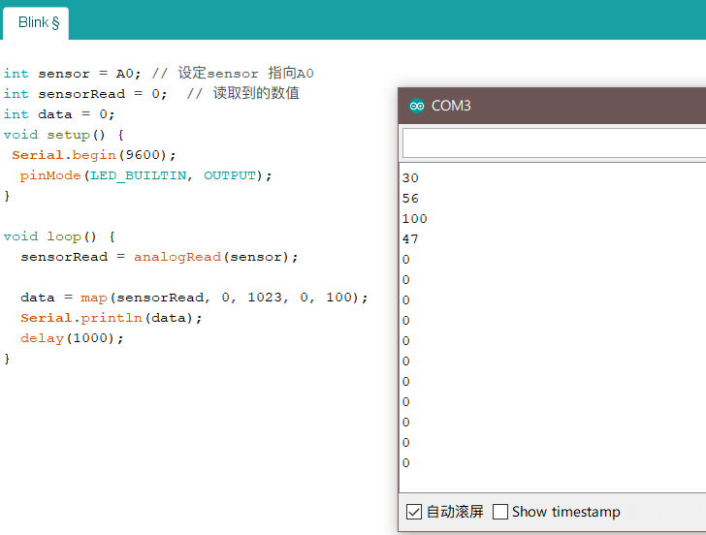Click the Arduino icon in COM3 title bar
706x535 pixels.
click(x=417, y=106)
